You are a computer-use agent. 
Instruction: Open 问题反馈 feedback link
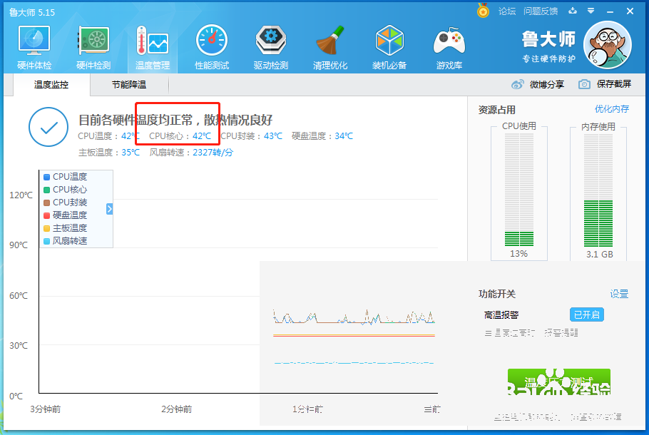click(541, 11)
